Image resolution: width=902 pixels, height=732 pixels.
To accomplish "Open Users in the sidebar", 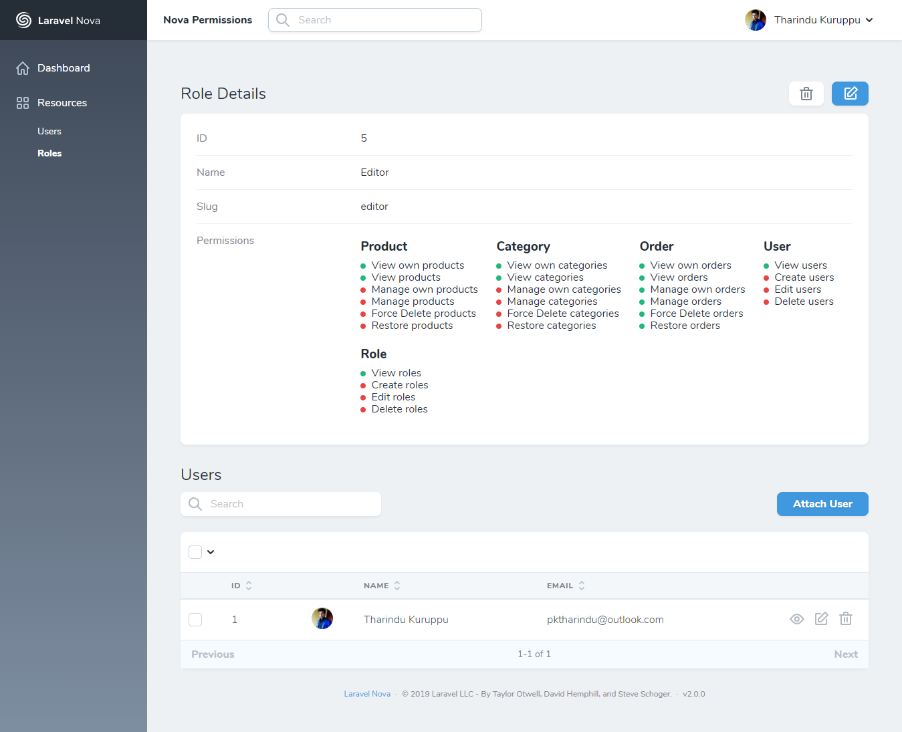I will pos(49,132).
